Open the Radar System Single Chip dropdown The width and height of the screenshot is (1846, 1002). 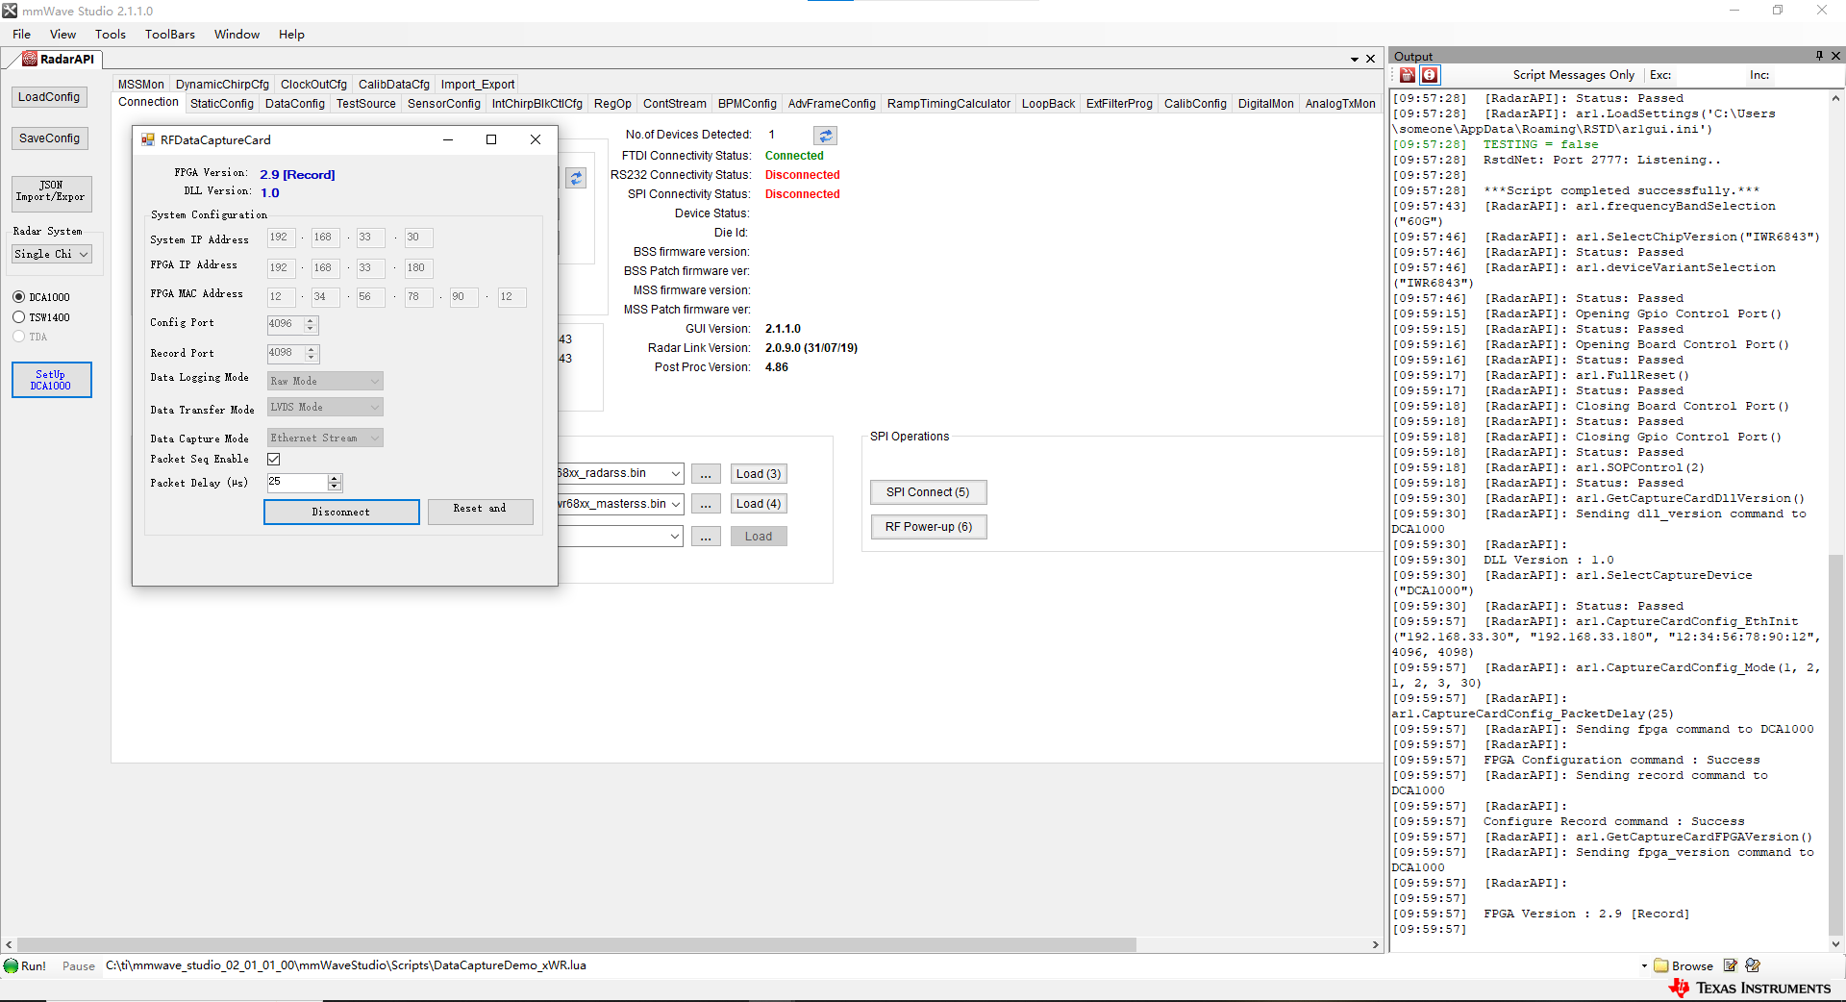click(x=52, y=254)
